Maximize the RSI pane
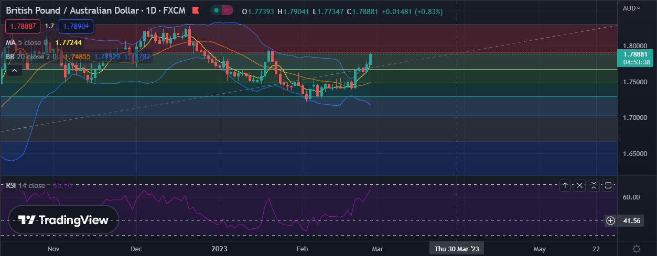Viewport: 657px width, 256px height. tap(608, 185)
